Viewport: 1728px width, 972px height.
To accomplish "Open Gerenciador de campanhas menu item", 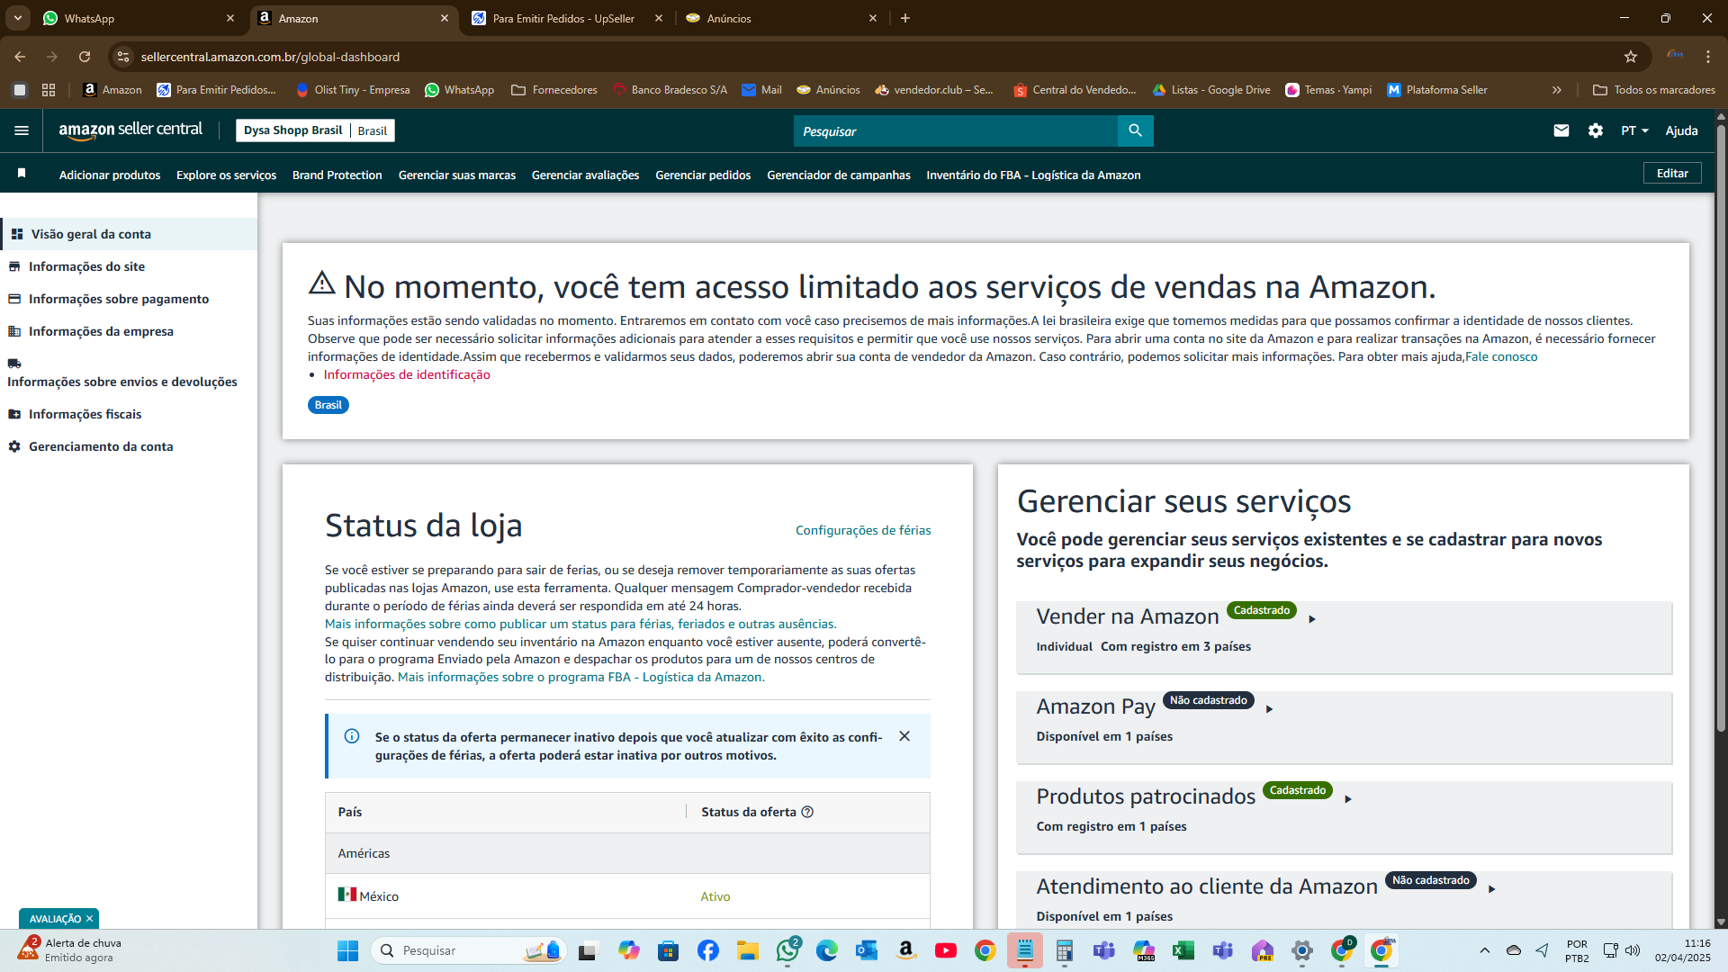I will pyautogui.click(x=839, y=175).
